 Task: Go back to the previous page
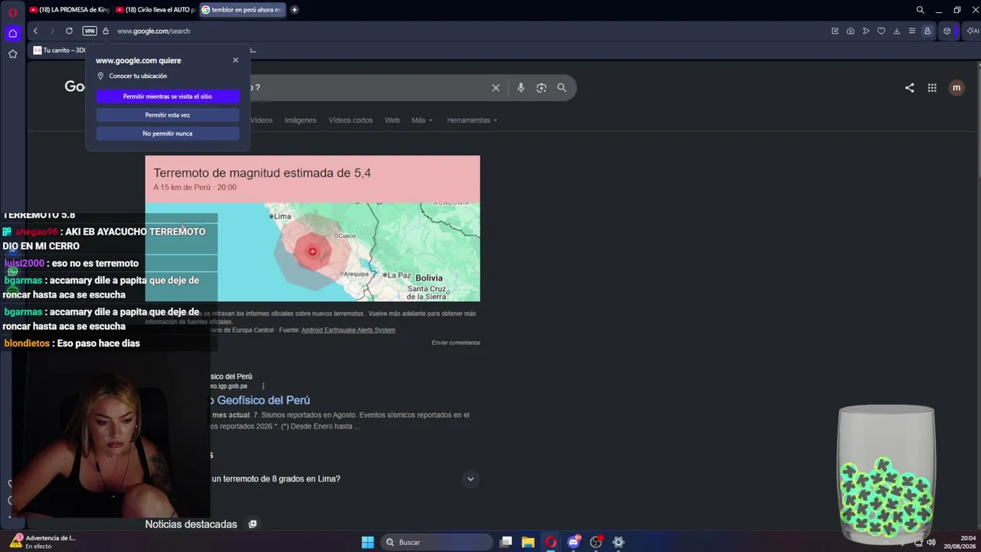click(x=35, y=31)
